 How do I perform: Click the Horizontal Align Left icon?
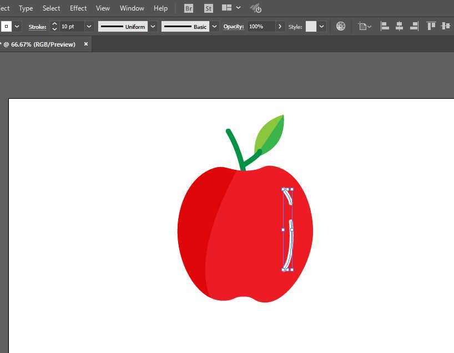pyautogui.click(x=384, y=26)
